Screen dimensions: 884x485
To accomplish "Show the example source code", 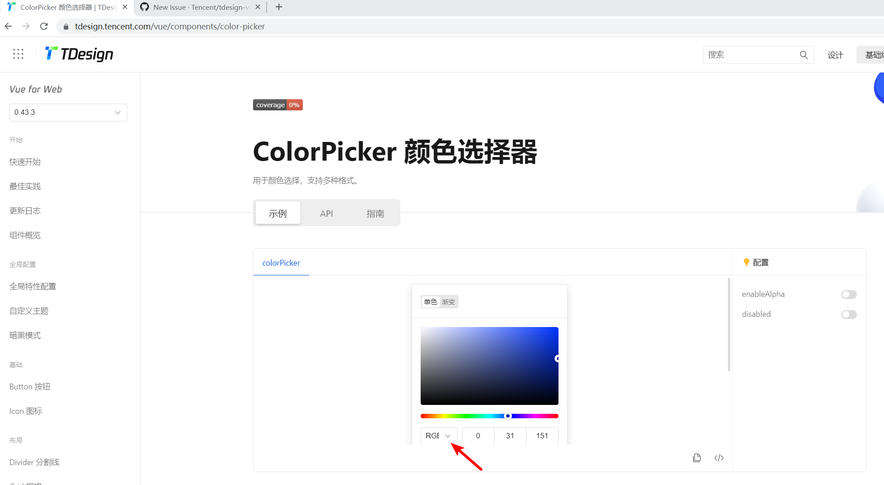I will [x=719, y=457].
